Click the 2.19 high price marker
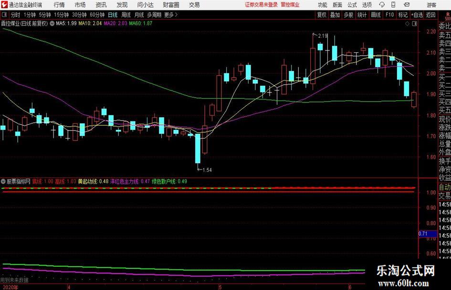The height and width of the screenshot is (290, 451). 323,36
